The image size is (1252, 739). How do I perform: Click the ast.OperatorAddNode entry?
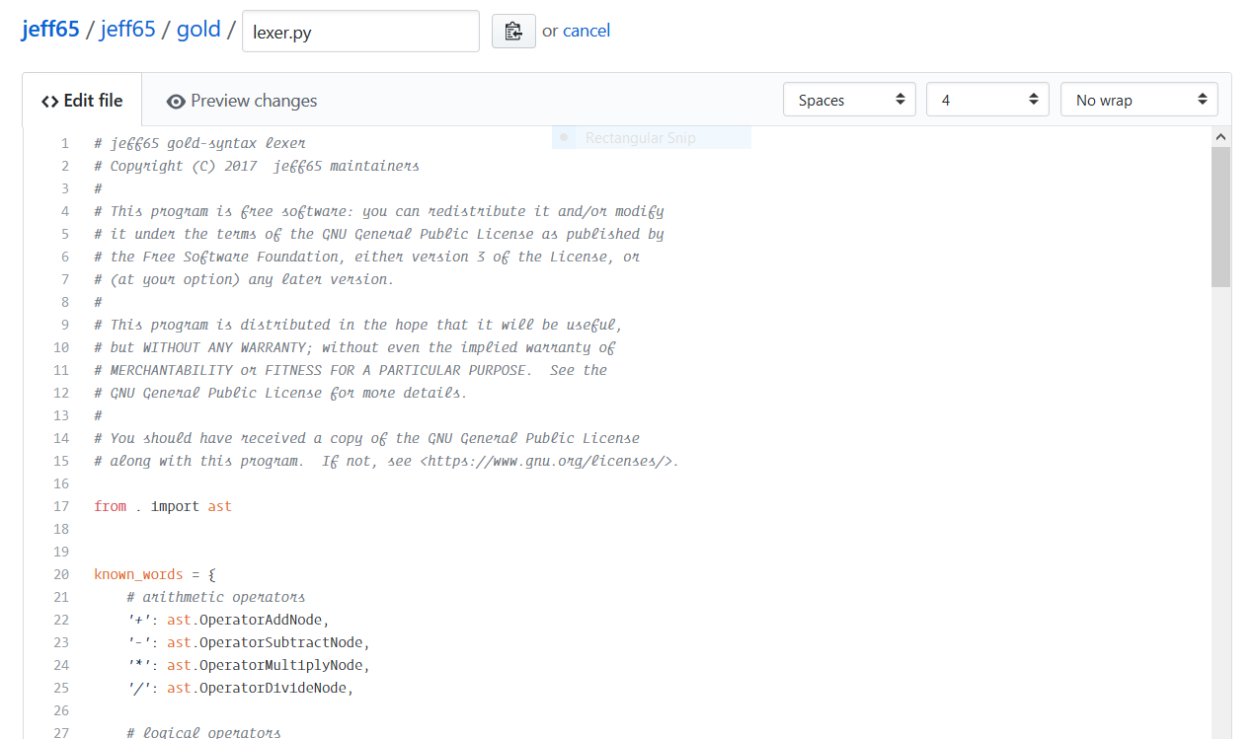tap(228, 620)
